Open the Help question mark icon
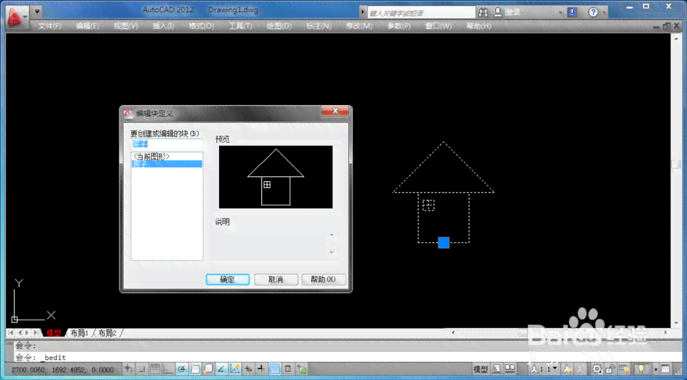 593,12
